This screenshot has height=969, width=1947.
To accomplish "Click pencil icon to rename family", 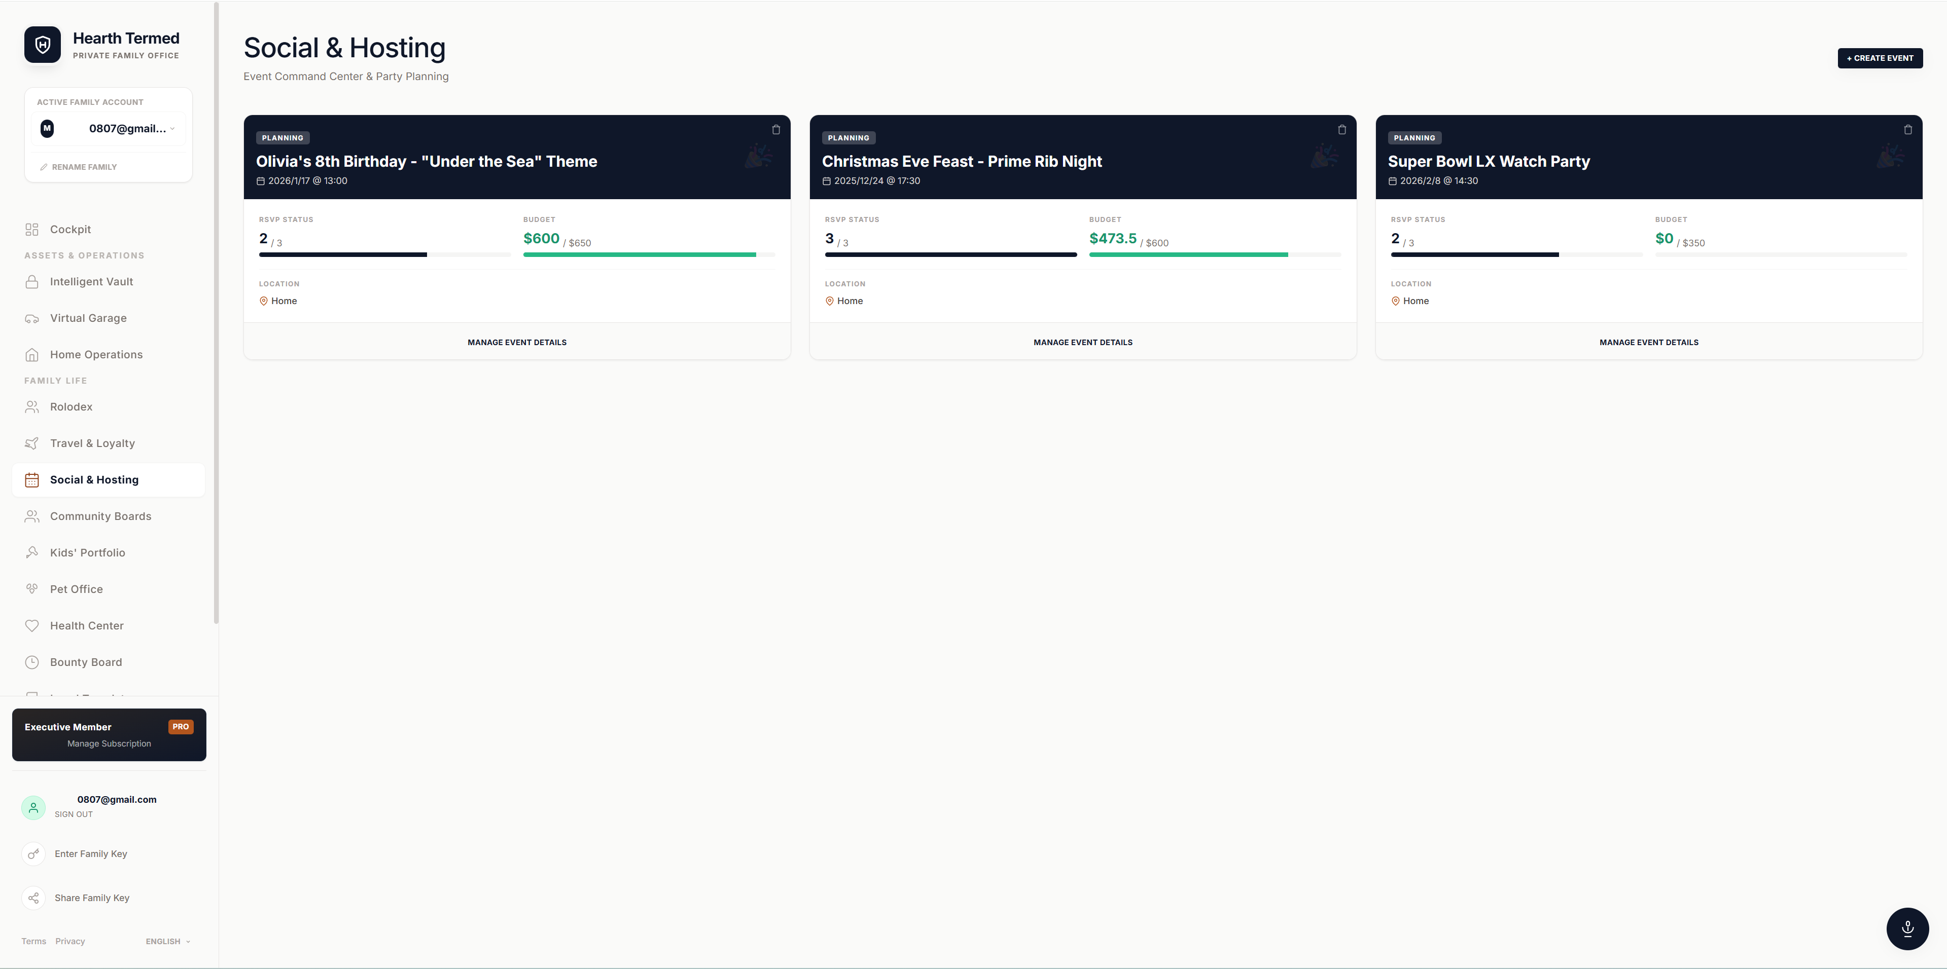I will [44, 167].
